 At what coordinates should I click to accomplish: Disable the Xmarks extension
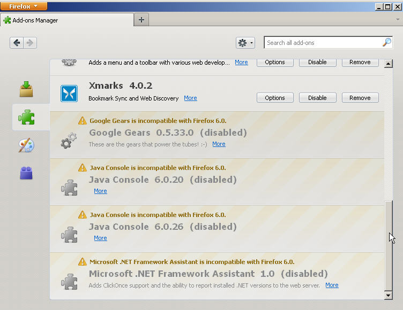pos(317,98)
